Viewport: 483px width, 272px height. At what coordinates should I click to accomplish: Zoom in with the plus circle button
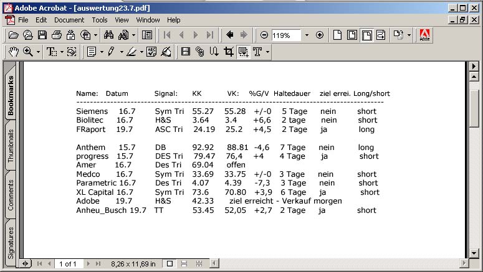[320, 35]
